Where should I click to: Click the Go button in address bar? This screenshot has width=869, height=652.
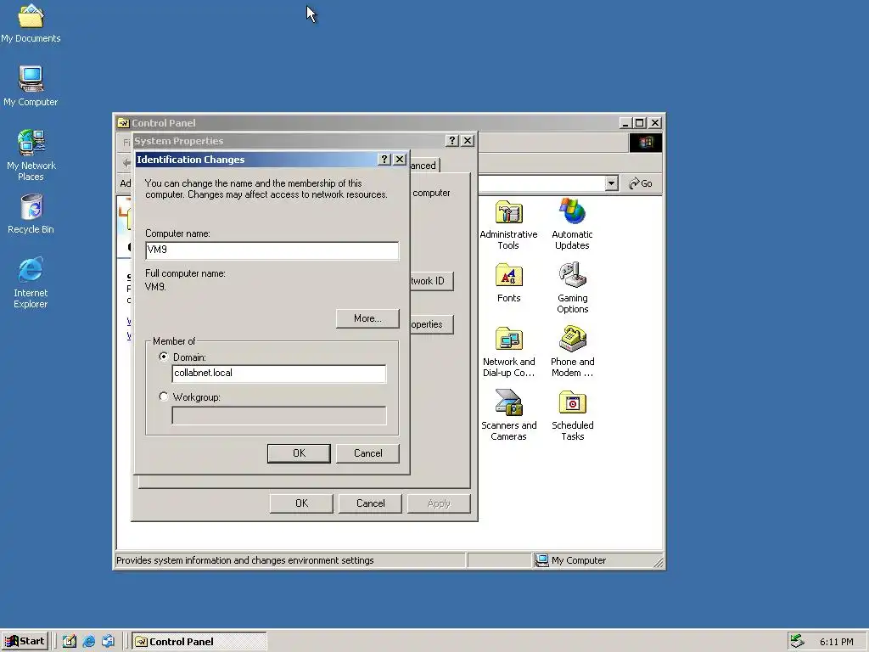pos(641,183)
